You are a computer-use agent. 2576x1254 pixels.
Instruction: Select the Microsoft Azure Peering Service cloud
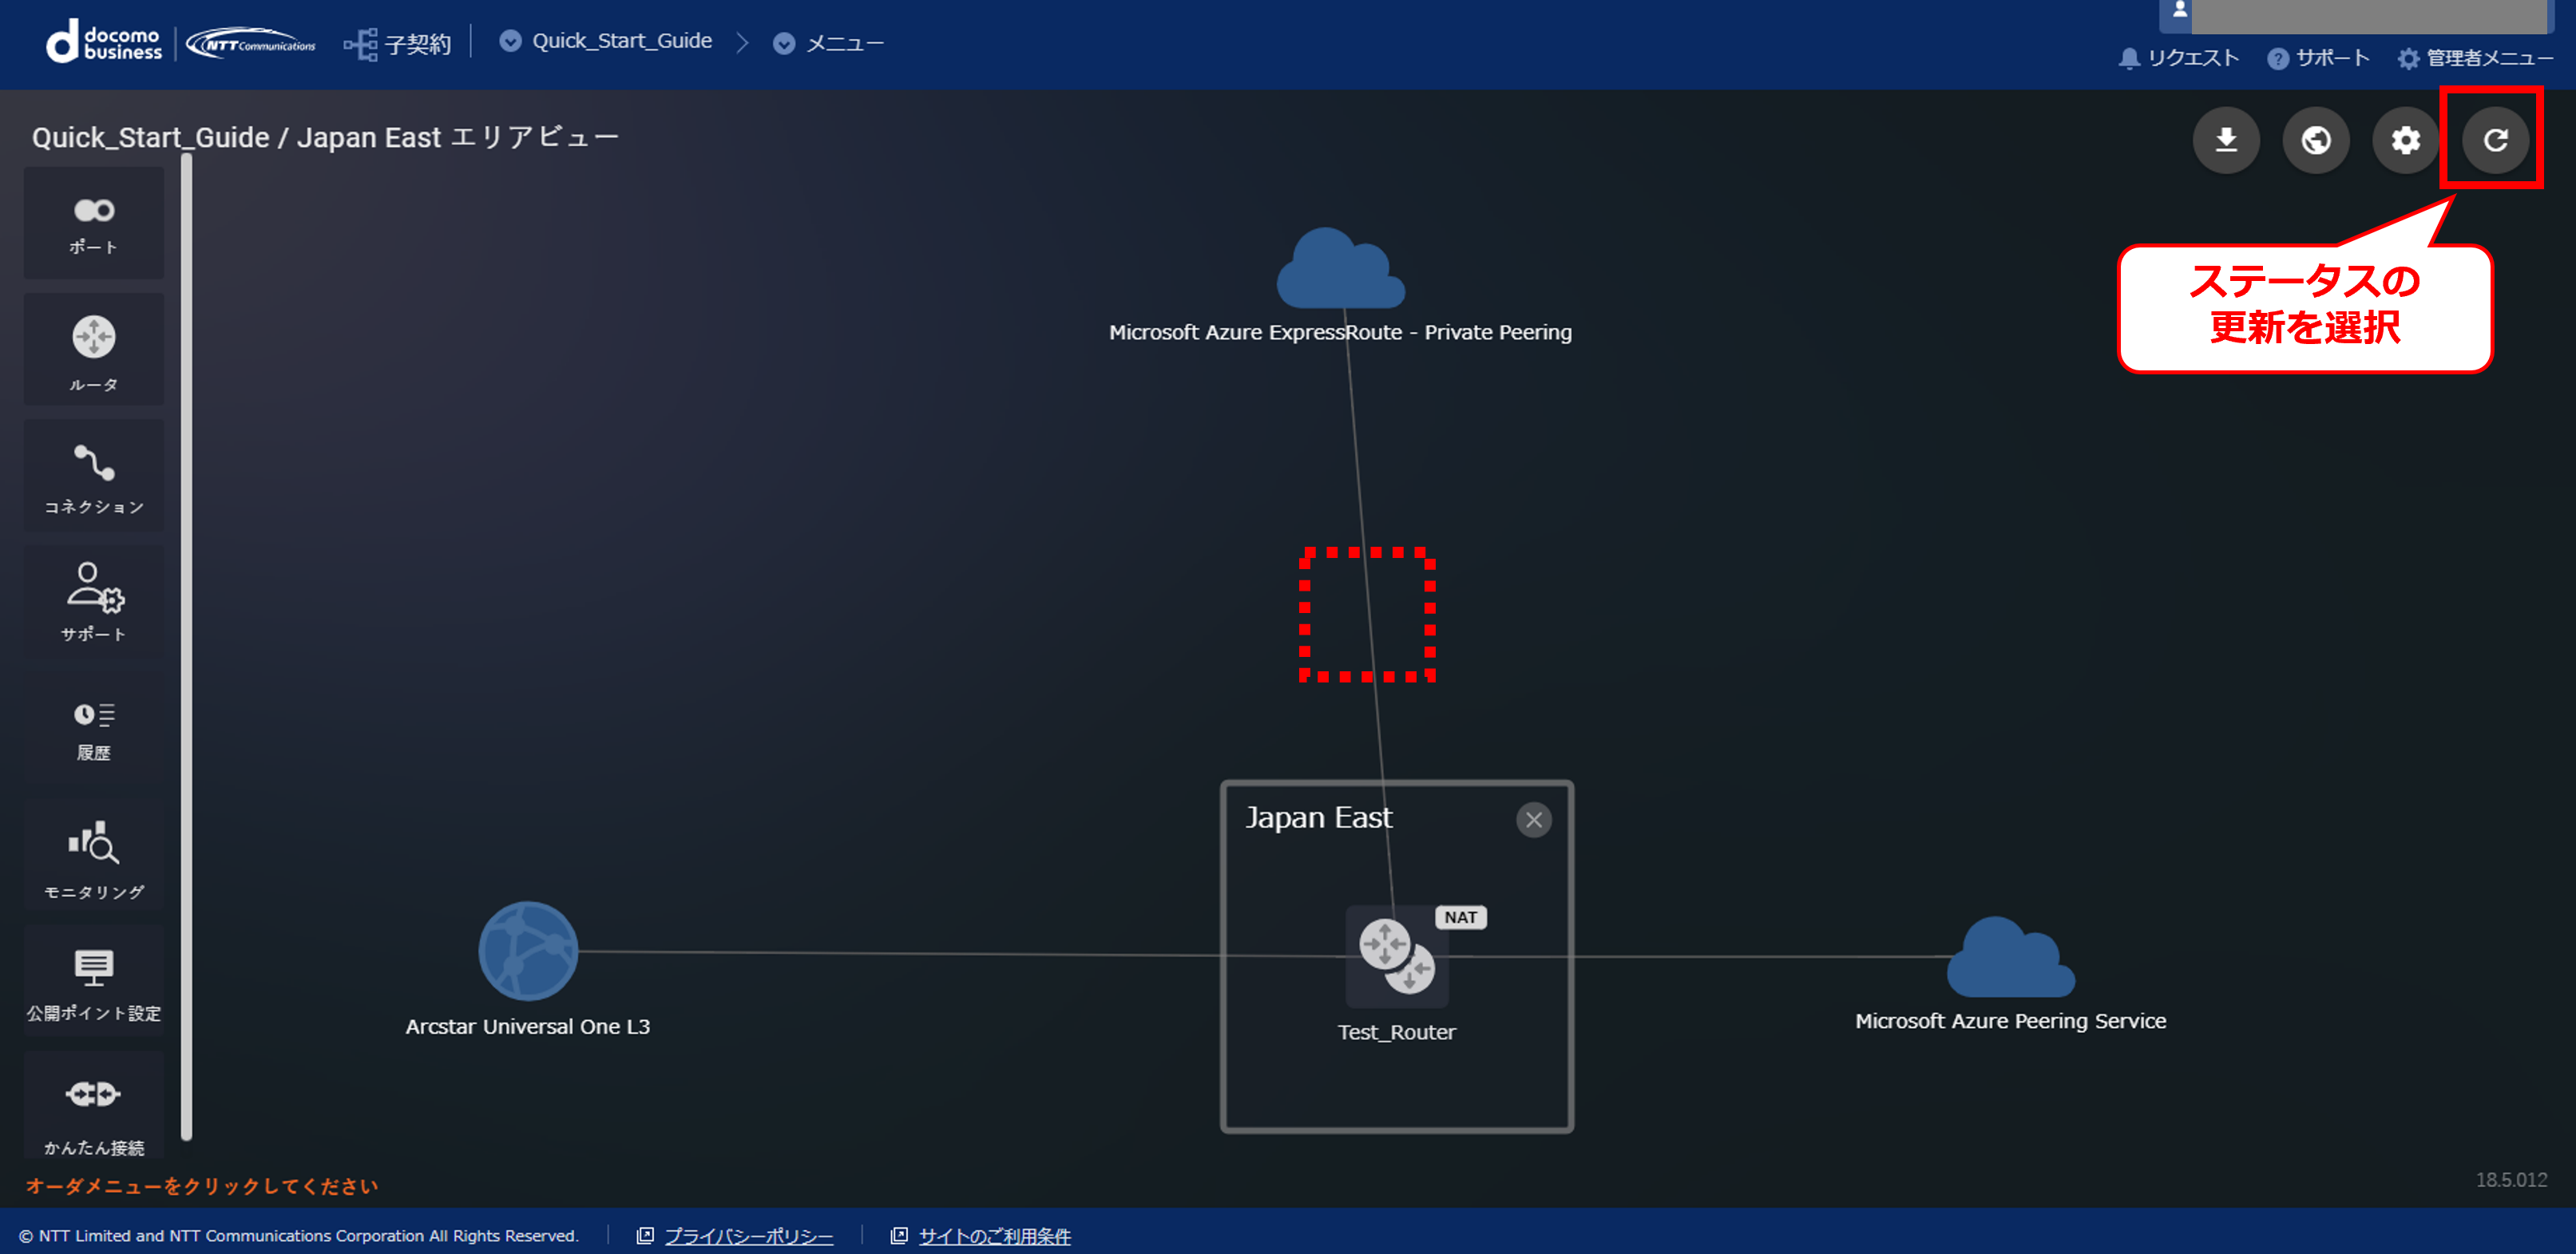[2011, 957]
